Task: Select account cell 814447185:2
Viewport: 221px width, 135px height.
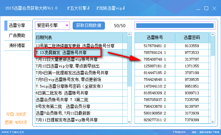Action: [x=155, y=73]
